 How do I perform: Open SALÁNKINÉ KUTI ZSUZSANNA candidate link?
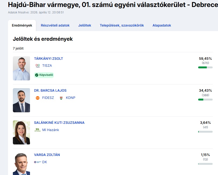(x=59, y=123)
